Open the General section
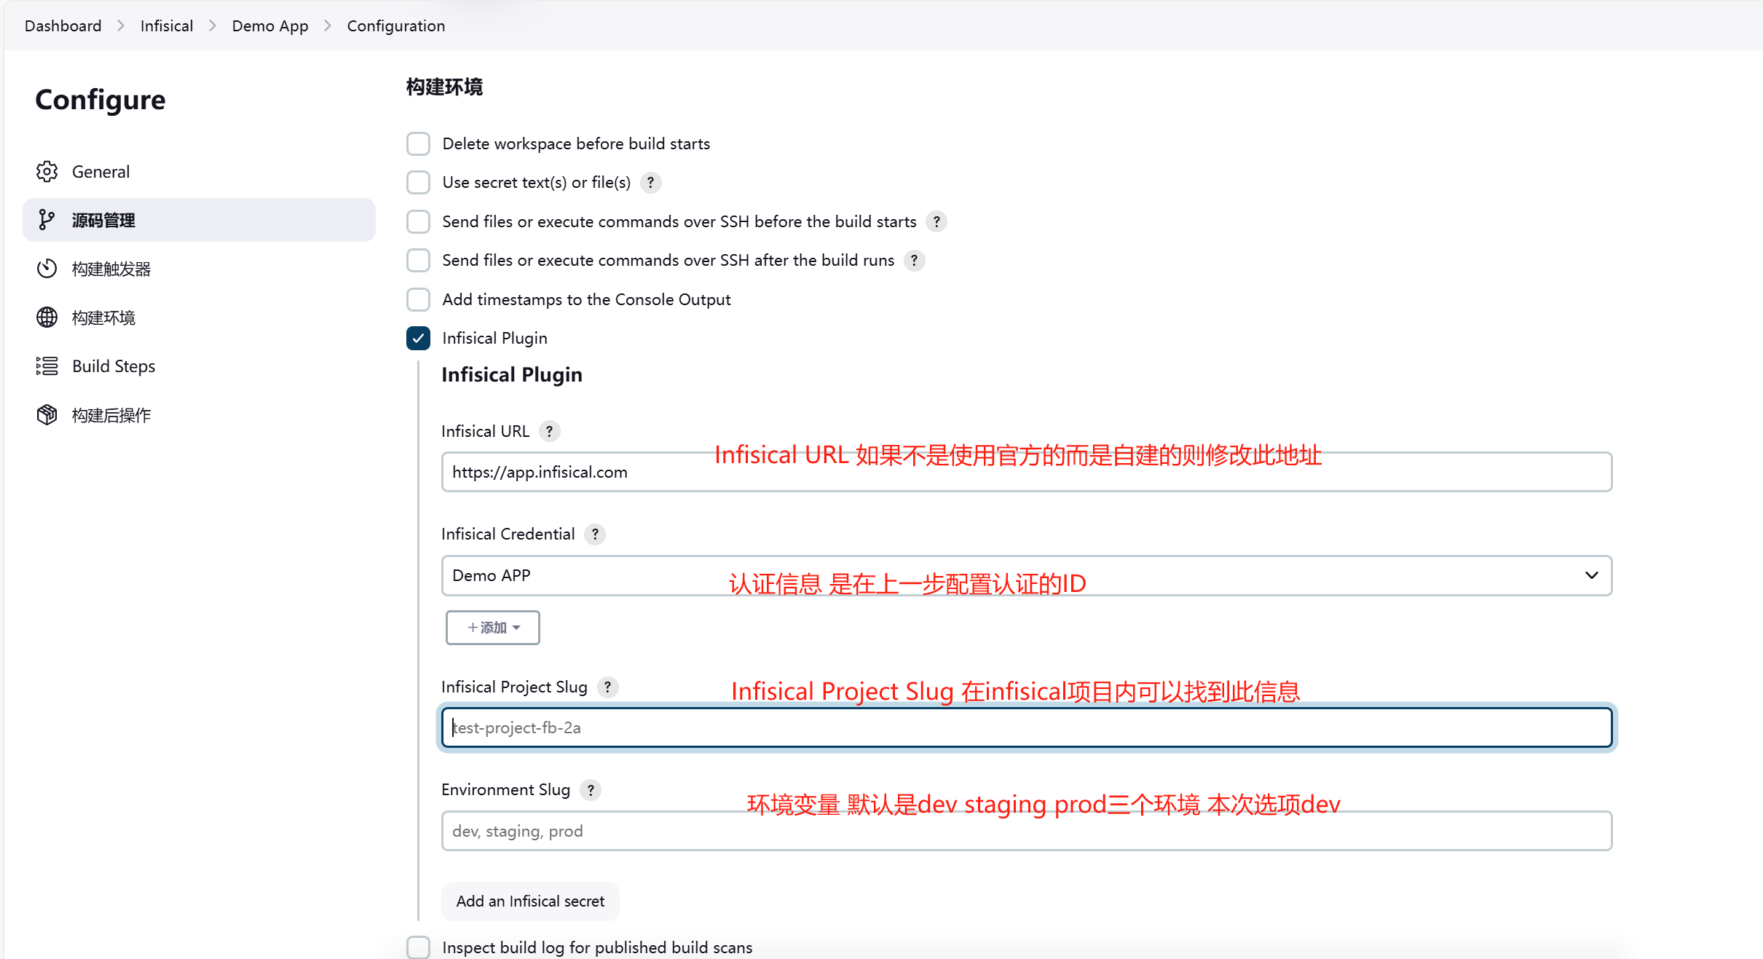 tap(199, 172)
